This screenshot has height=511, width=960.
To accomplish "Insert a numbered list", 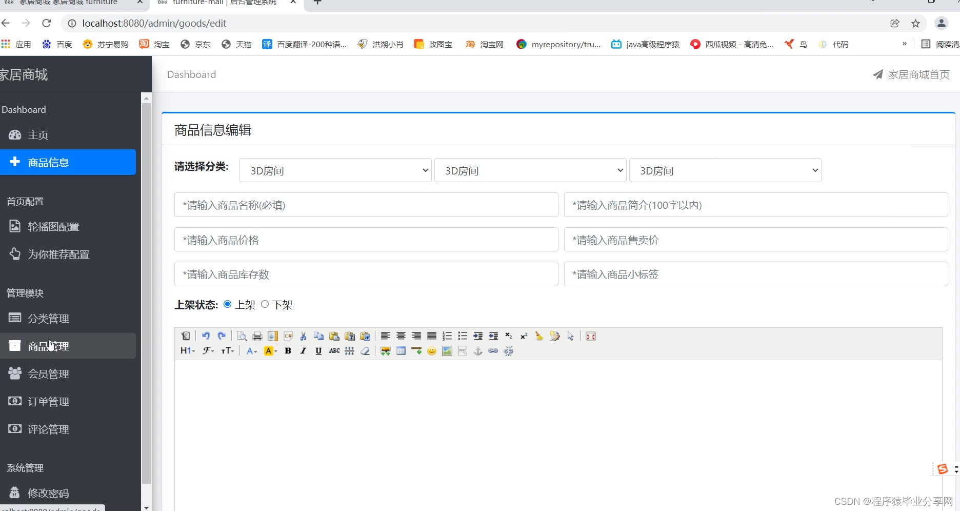I will point(447,336).
